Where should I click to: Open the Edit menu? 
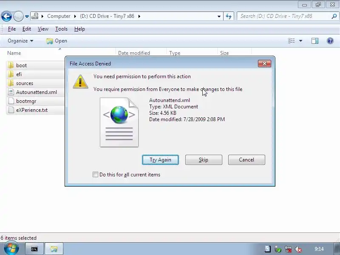pos(27,29)
